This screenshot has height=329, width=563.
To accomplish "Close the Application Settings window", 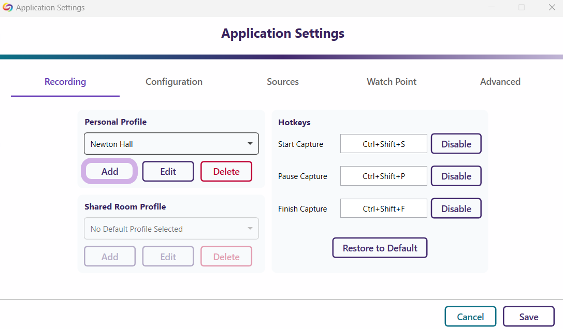I will pyautogui.click(x=552, y=8).
